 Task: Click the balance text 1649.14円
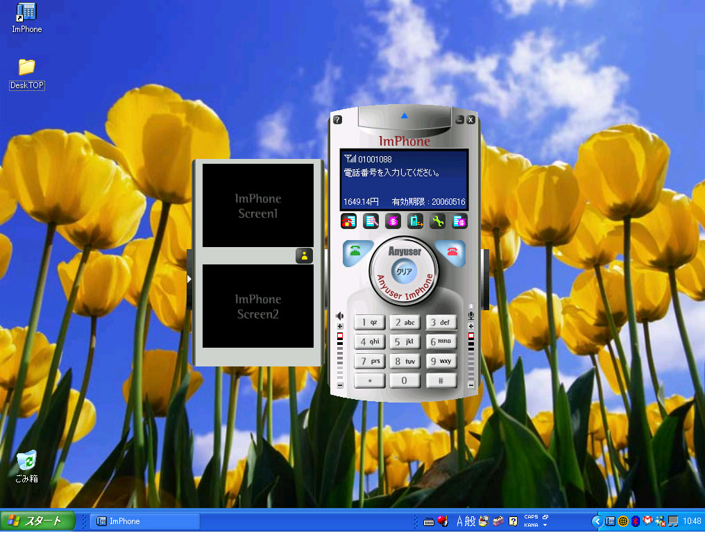pyautogui.click(x=361, y=201)
